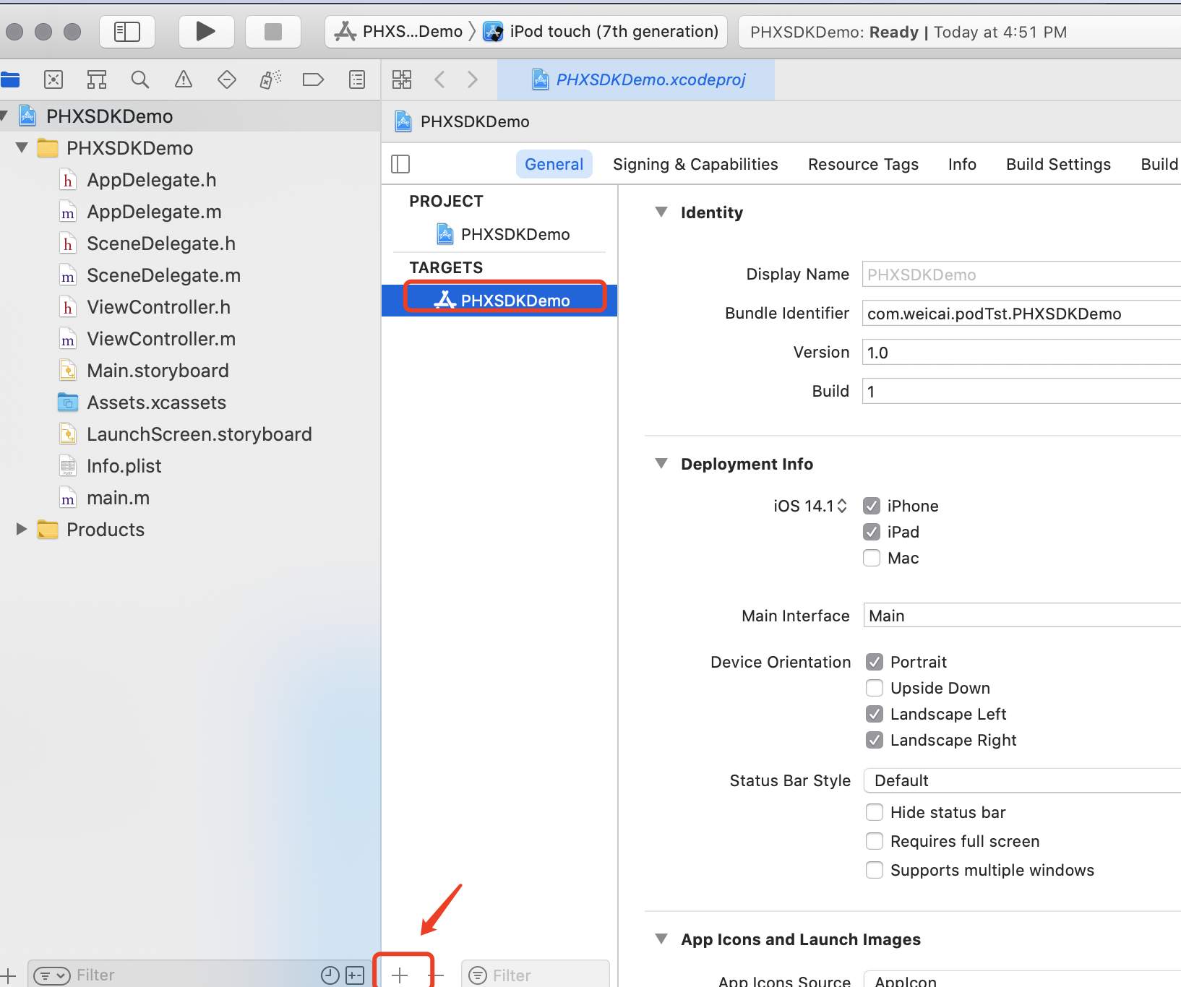Toggle Landscape Right orientation
Image resolution: width=1181 pixels, height=987 pixels.
pyautogui.click(x=875, y=740)
